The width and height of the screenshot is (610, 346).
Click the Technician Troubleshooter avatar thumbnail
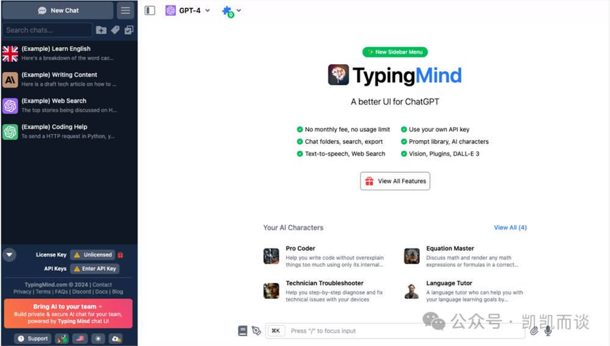click(271, 290)
